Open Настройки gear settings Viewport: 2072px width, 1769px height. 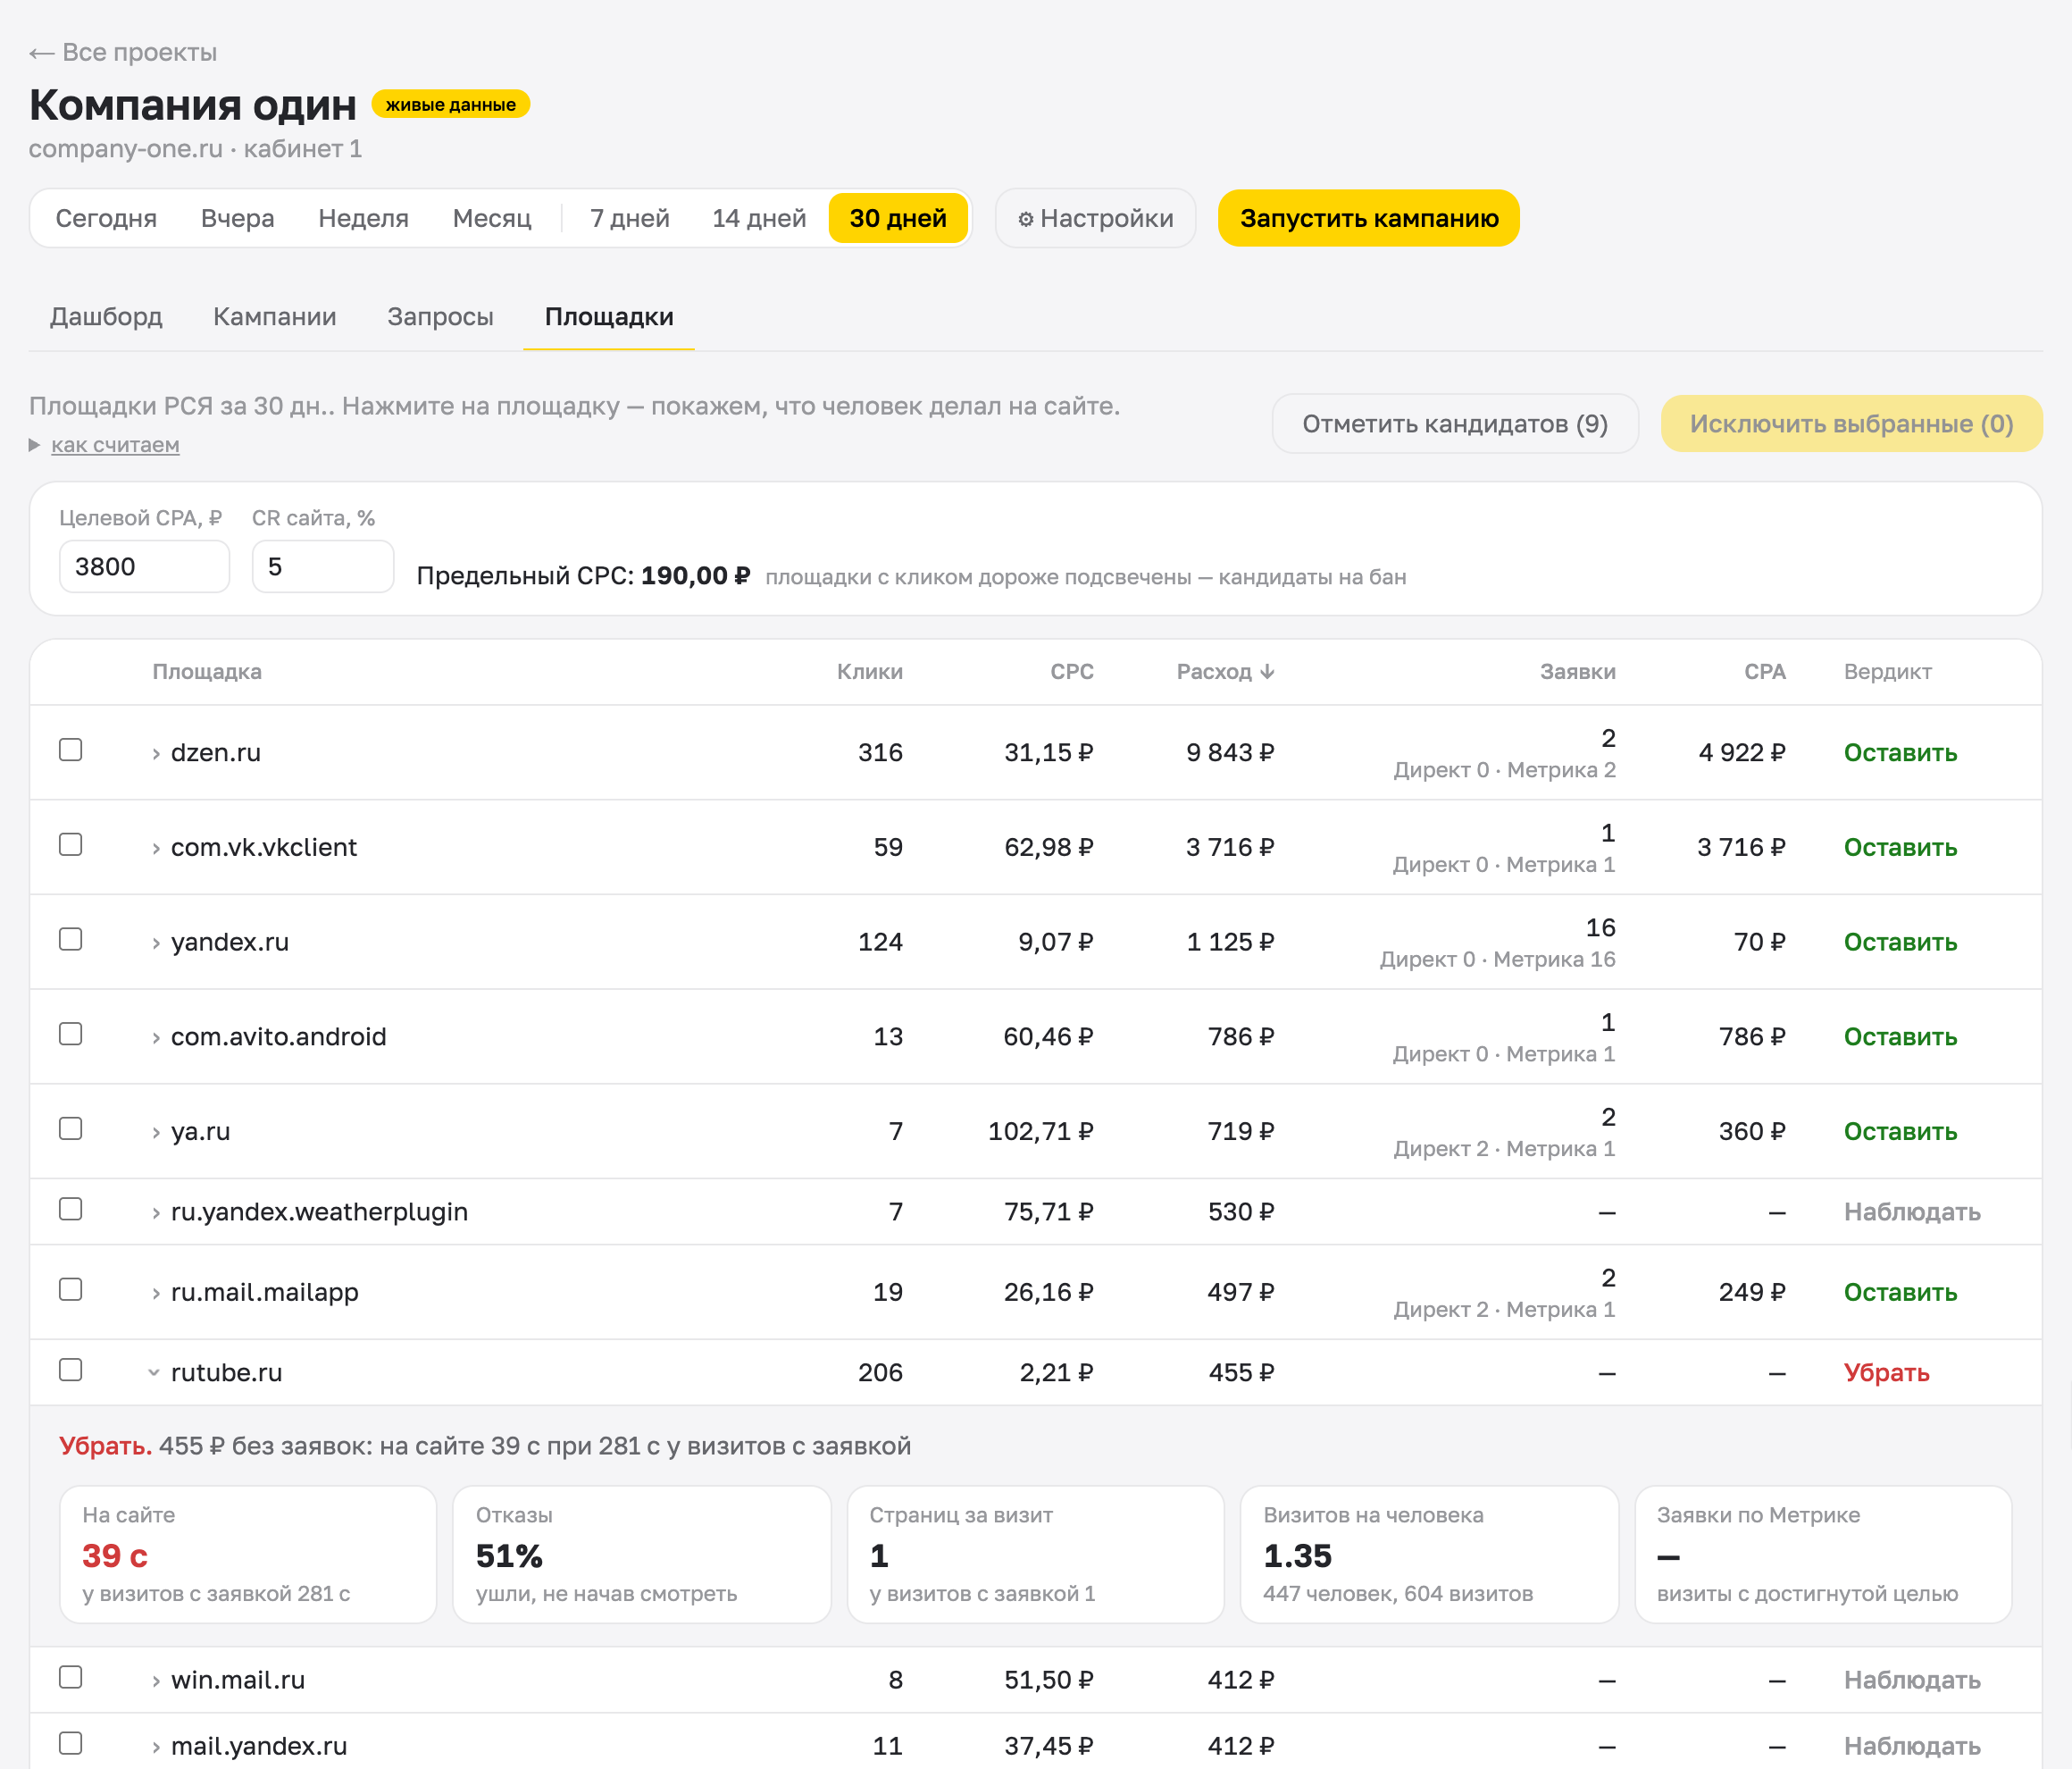[x=1095, y=218]
